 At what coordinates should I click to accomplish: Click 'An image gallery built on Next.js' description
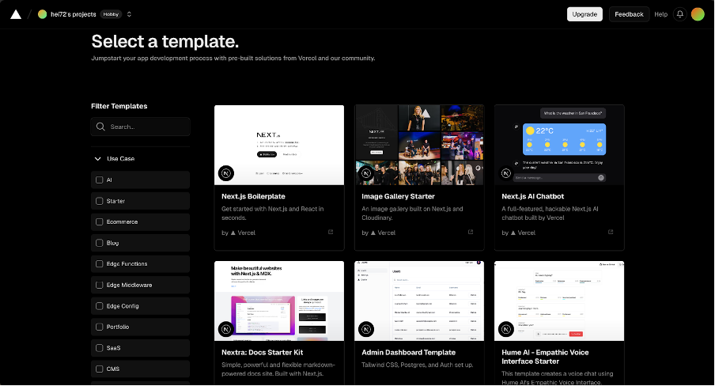coord(412,213)
